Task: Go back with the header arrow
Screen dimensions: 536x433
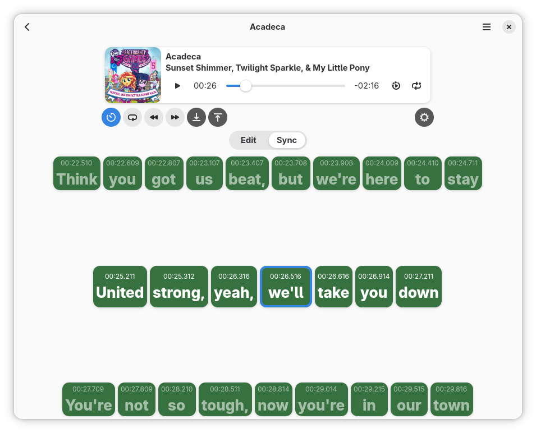Action: pos(28,27)
